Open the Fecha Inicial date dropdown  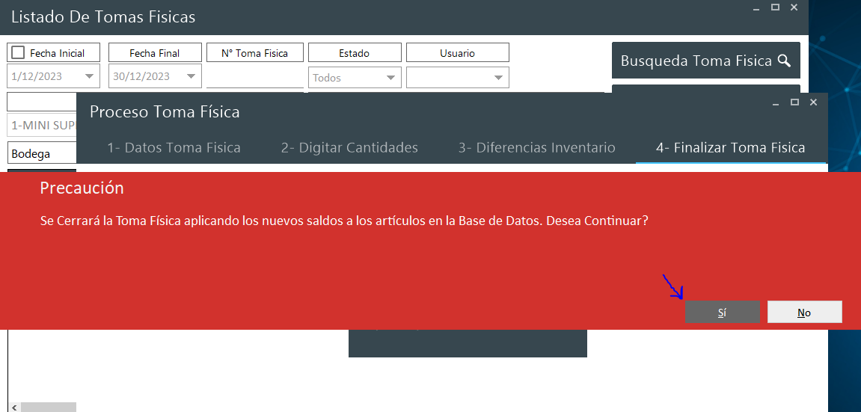90,77
